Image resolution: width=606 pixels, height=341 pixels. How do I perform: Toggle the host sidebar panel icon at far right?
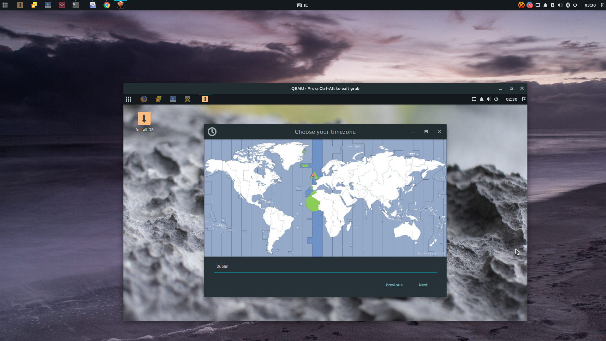point(603,5)
